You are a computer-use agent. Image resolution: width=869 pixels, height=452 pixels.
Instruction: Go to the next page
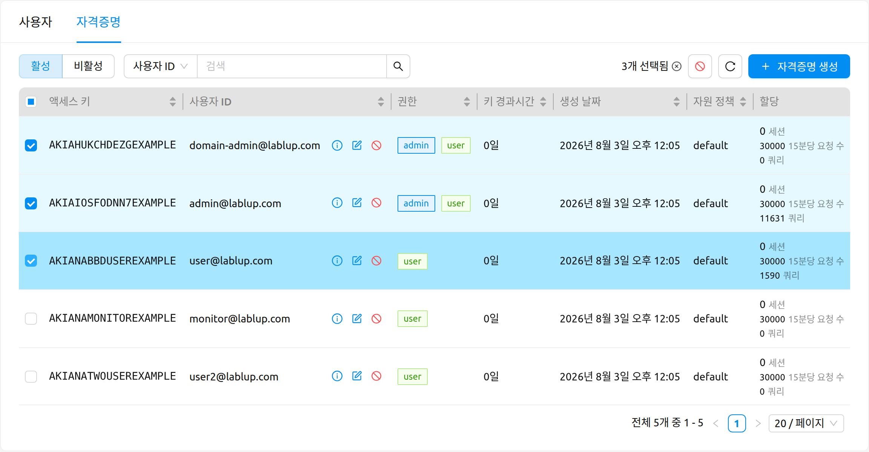758,423
